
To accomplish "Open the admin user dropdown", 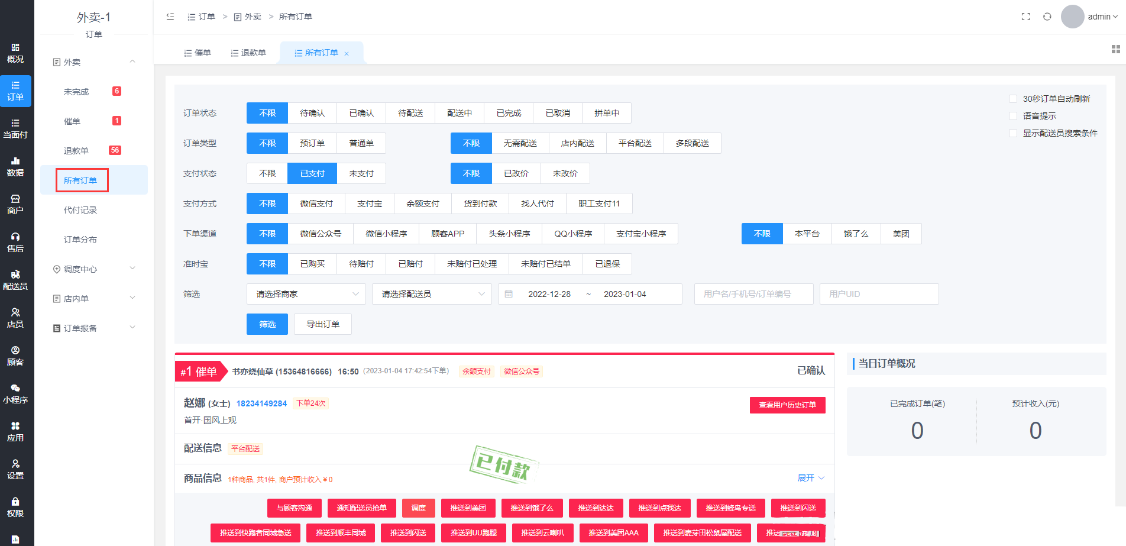I will (x=1102, y=17).
